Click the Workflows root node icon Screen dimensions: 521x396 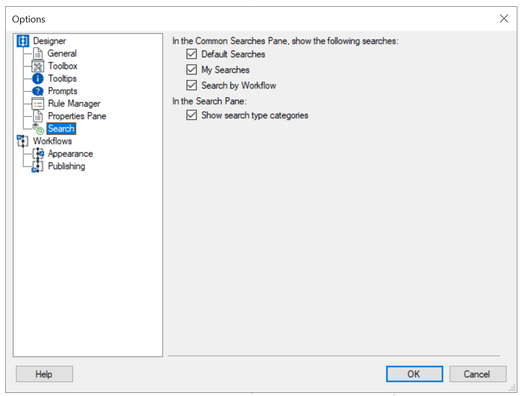point(23,141)
